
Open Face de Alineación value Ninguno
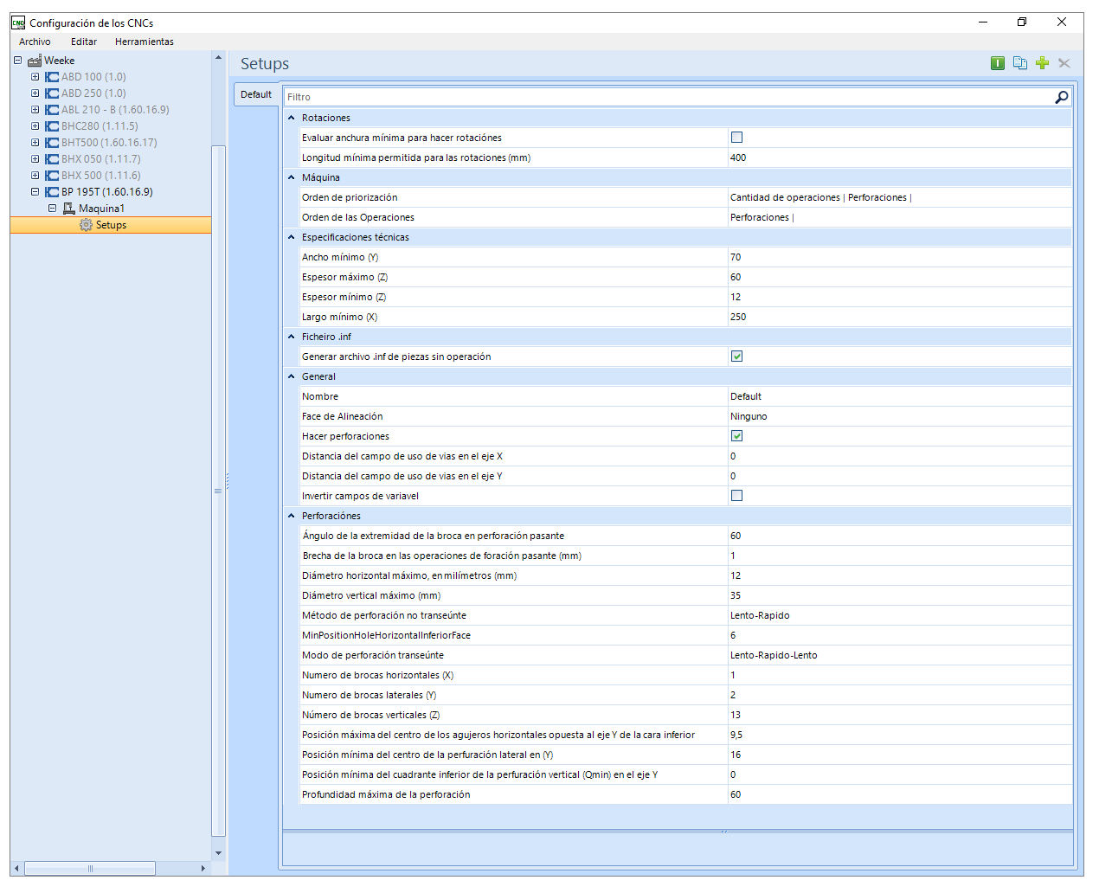[900, 416]
